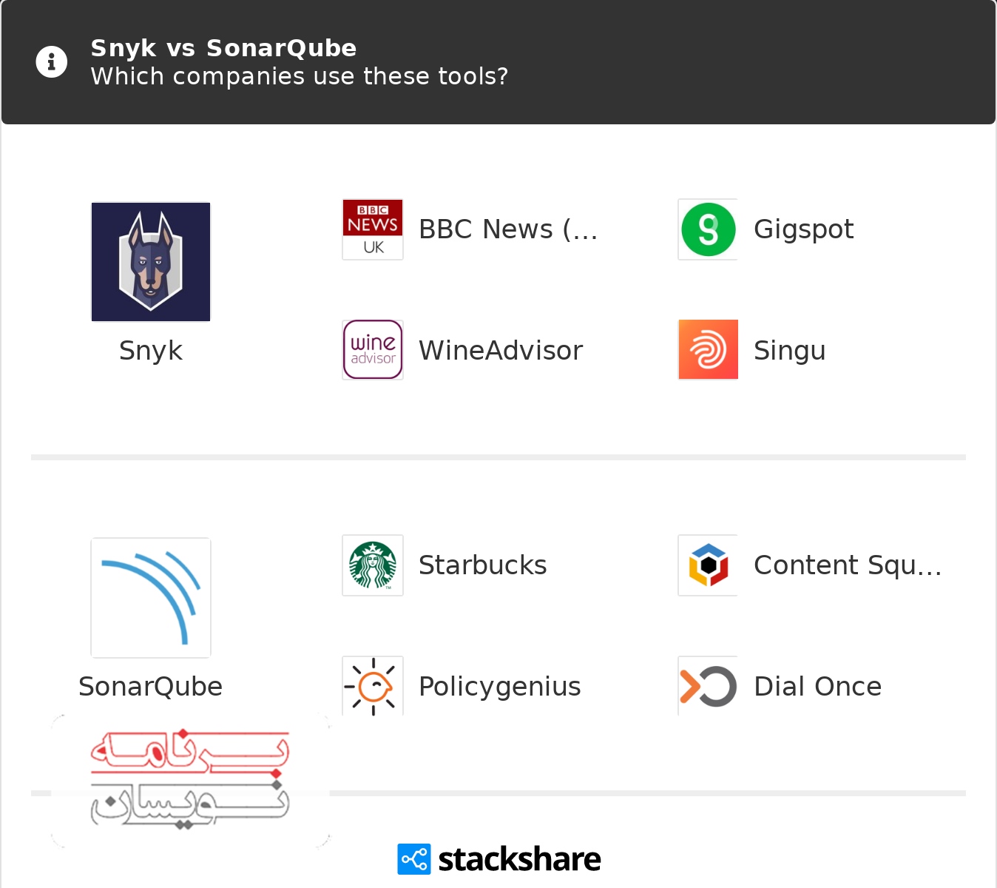Viewport: 997px width, 888px height.
Task: Open the Dial Once company name
Action: point(818,686)
